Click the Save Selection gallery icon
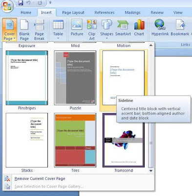The width and height of the screenshot is (192, 196). click(7, 186)
